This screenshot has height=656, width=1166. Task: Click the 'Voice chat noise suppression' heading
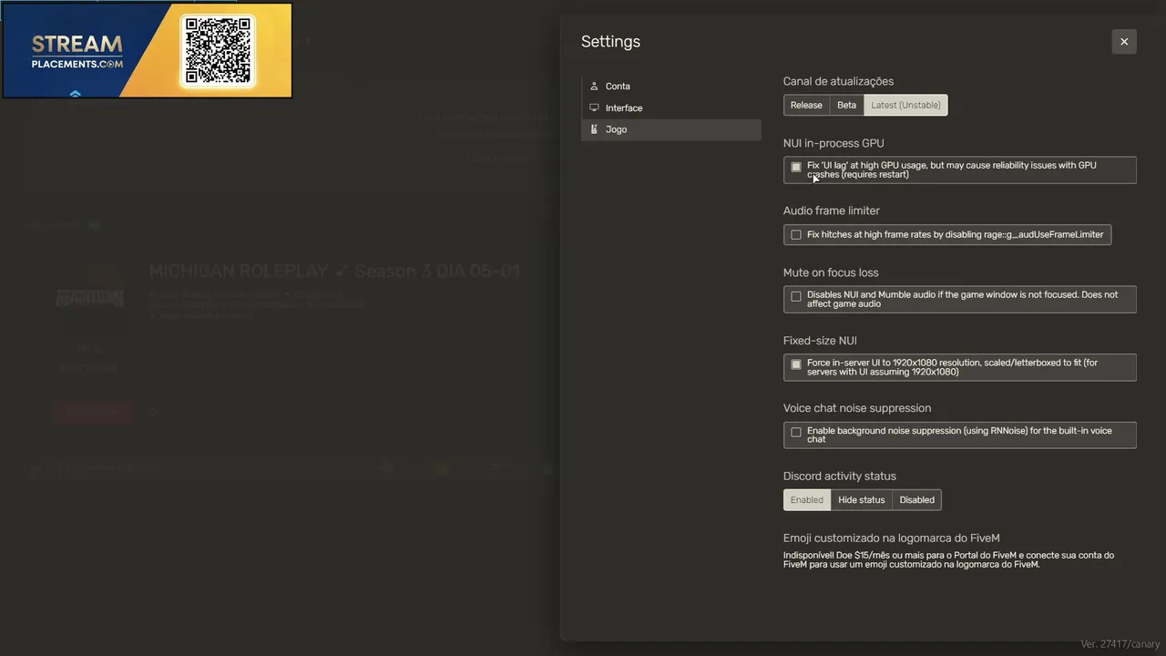coord(857,408)
